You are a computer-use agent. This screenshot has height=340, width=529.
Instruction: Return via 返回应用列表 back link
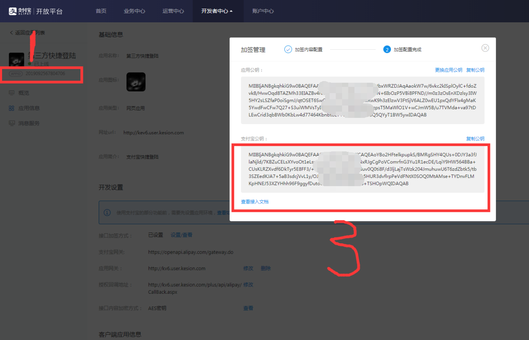[27, 33]
